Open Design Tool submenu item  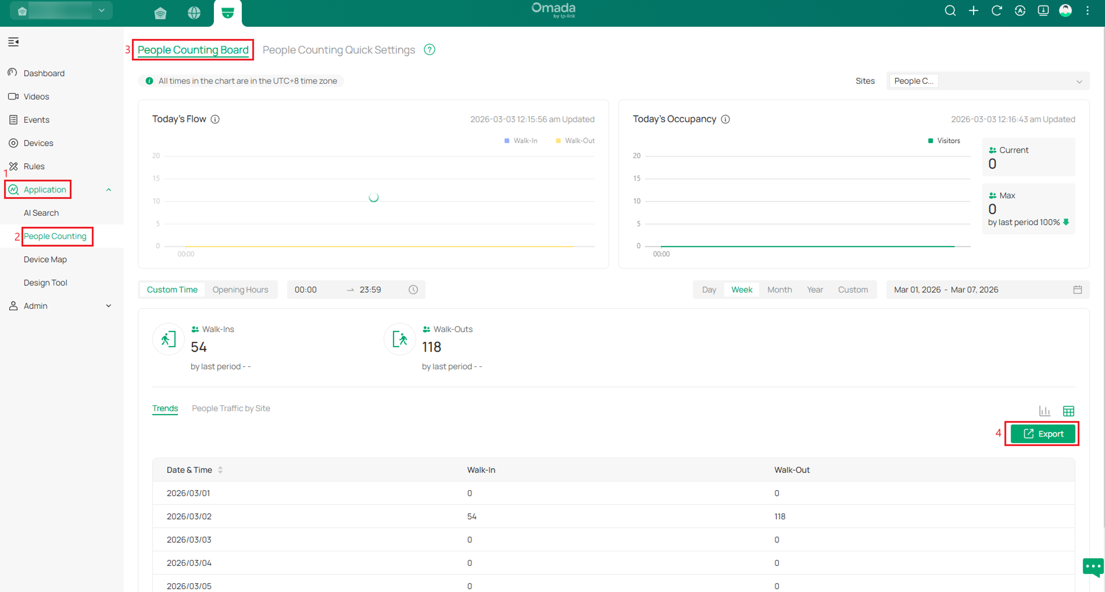pos(45,282)
